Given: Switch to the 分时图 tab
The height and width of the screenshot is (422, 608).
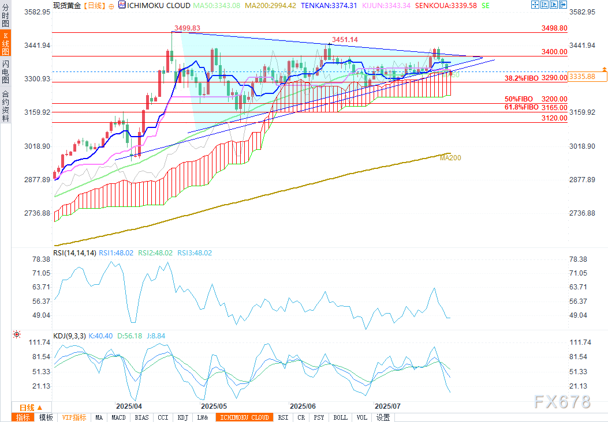Looking at the screenshot, I should click(6, 18).
